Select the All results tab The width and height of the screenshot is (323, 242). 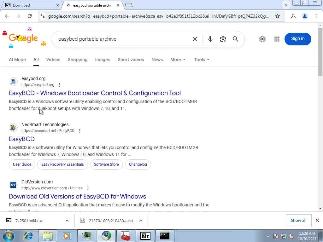[x=36, y=60]
